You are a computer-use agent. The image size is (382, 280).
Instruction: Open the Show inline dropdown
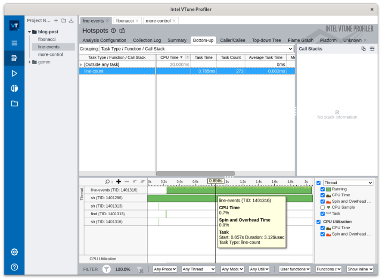coord(360,269)
